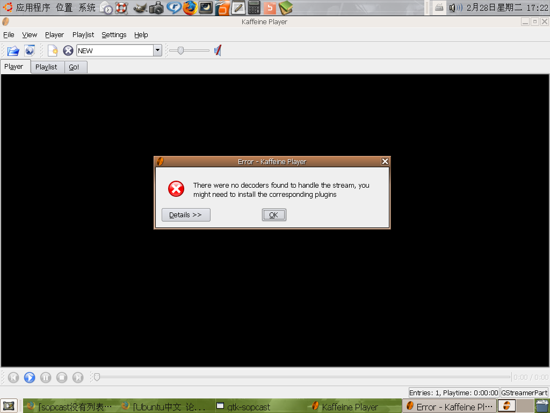The image size is (550, 413).
Task: Close the Error dialog with X
Action: (385, 161)
